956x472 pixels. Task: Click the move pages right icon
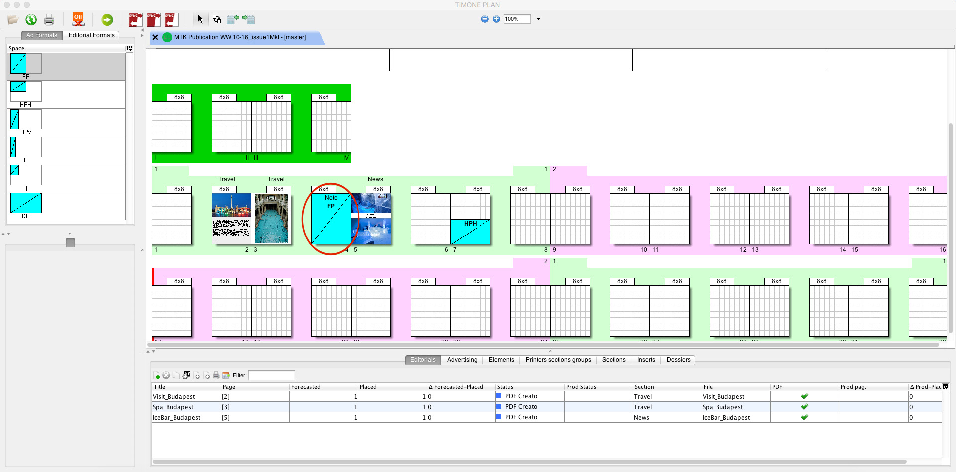[x=249, y=19]
